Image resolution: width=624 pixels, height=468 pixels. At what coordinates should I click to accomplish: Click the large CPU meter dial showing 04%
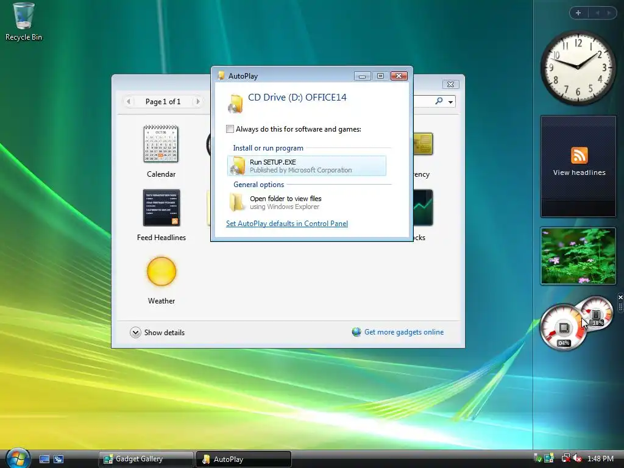(564, 328)
